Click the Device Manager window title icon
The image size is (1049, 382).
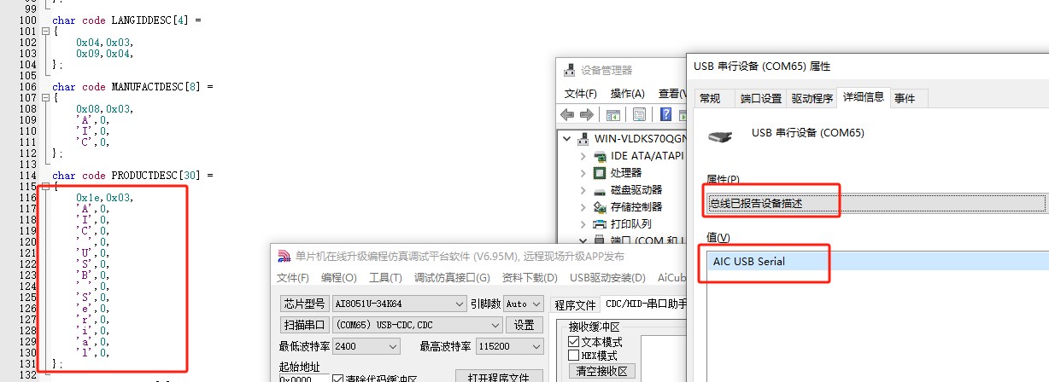(570, 71)
